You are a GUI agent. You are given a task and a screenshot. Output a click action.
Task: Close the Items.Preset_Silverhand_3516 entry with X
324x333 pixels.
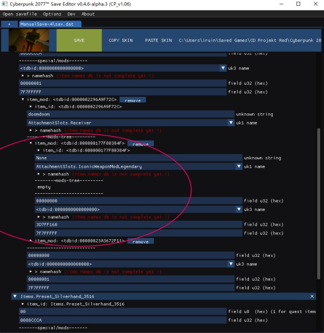312,296
